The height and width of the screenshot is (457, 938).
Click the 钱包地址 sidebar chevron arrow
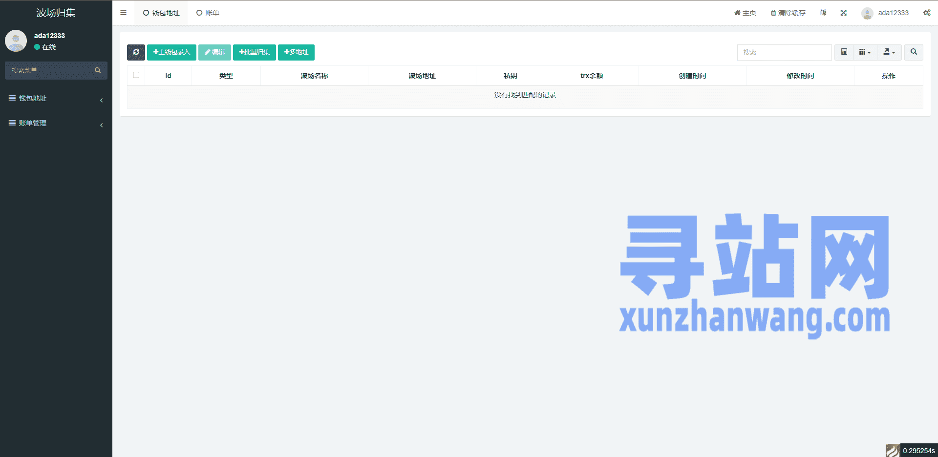101,101
